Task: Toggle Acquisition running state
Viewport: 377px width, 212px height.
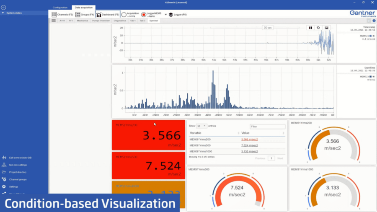Action: 124,15
